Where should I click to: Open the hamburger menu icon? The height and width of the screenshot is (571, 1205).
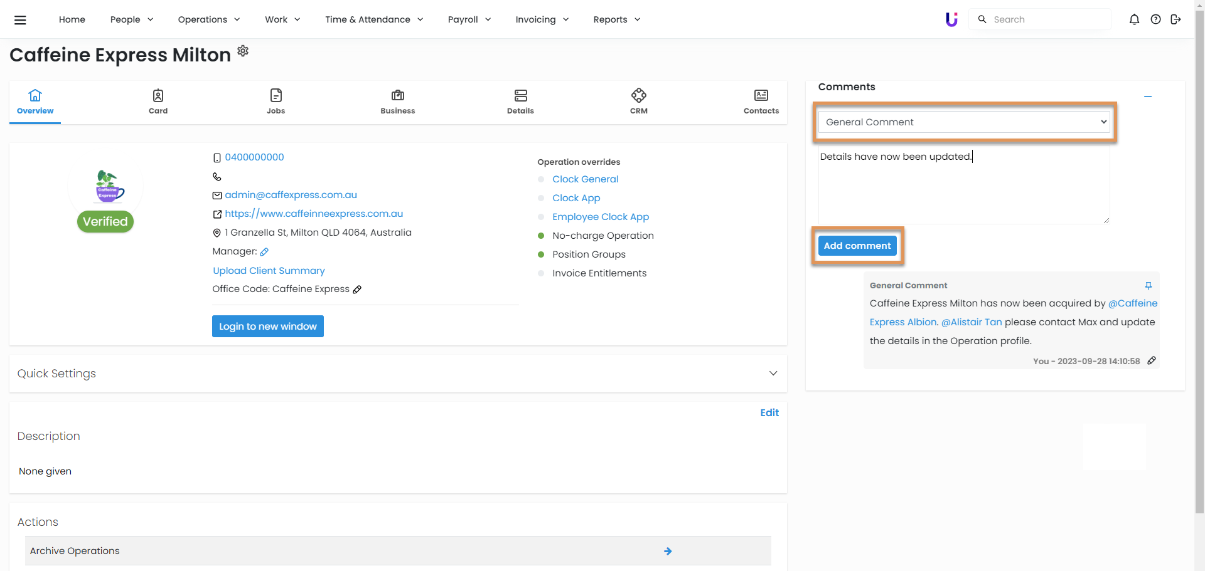coord(20,19)
